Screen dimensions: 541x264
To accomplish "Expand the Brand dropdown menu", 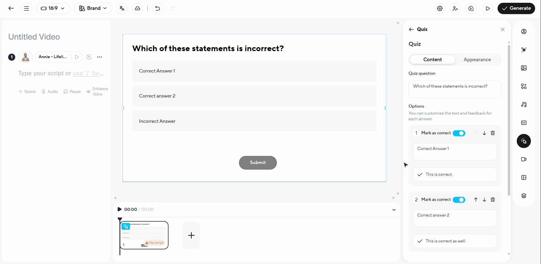I will click(x=93, y=8).
